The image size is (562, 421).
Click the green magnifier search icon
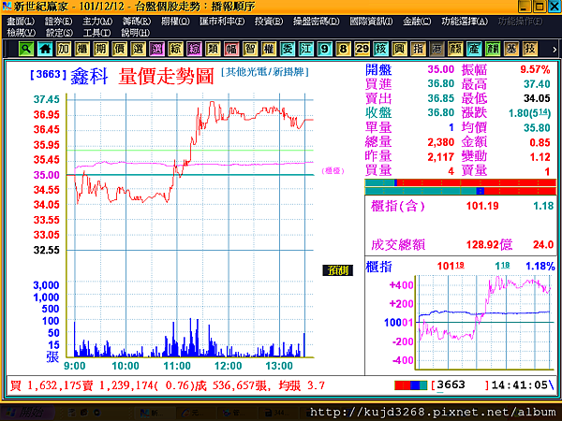pyautogui.click(x=26, y=49)
